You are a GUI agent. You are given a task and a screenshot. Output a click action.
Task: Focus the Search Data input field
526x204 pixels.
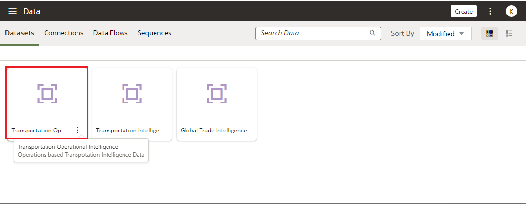(312, 33)
